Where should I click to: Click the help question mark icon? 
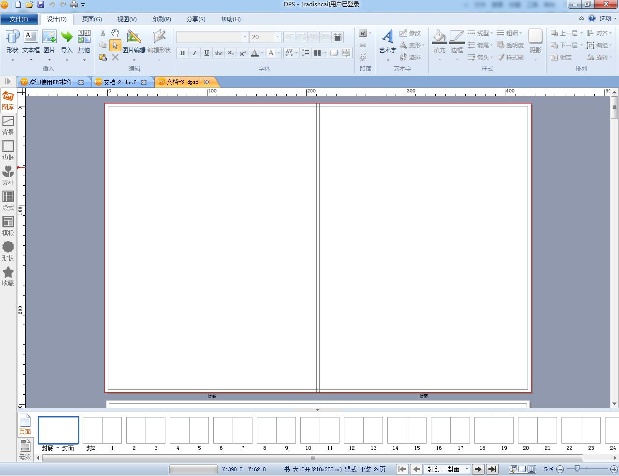(592, 19)
